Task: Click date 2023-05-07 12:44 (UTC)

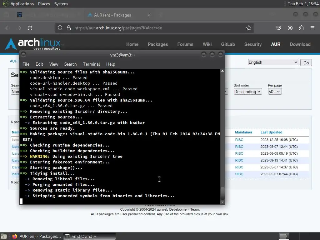Action: 279,147
